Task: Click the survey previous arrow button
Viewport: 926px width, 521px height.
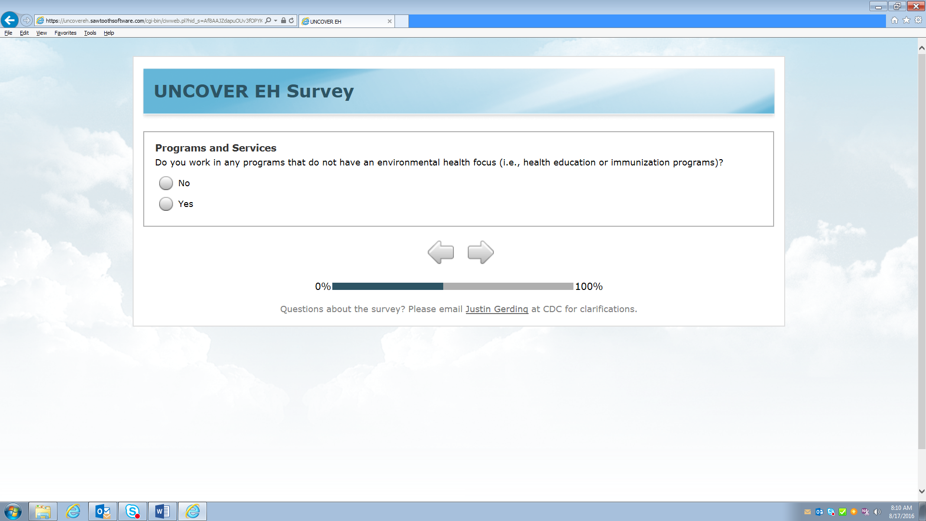Action: pyautogui.click(x=440, y=252)
